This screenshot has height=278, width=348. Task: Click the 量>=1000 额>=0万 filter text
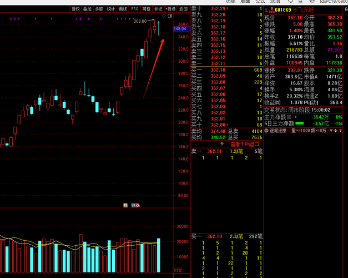point(309,131)
